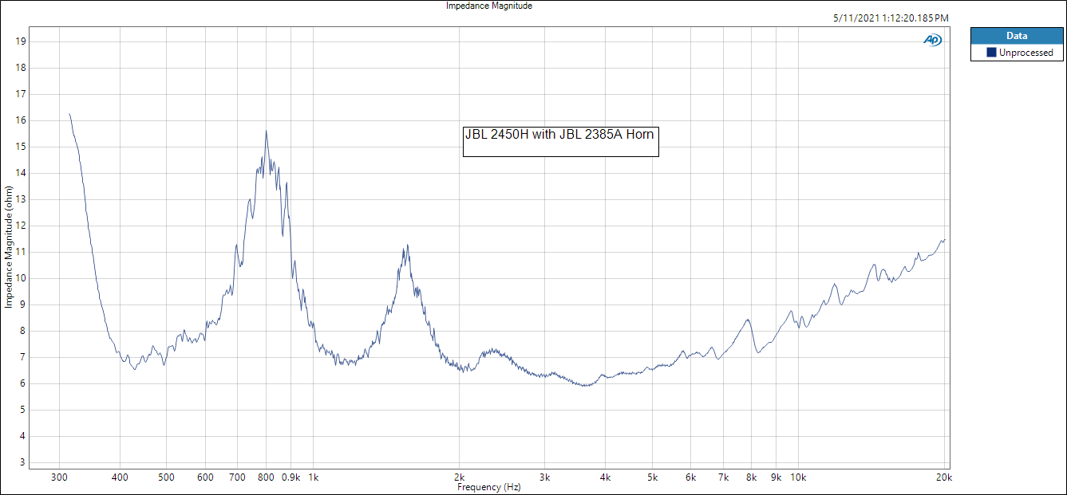Click the Data legend header

point(1017,36)
